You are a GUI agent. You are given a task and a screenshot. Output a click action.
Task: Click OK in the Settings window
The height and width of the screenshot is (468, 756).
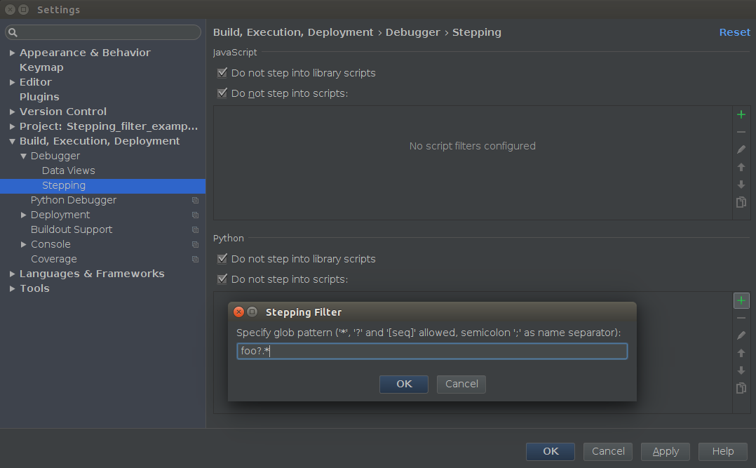551,452
